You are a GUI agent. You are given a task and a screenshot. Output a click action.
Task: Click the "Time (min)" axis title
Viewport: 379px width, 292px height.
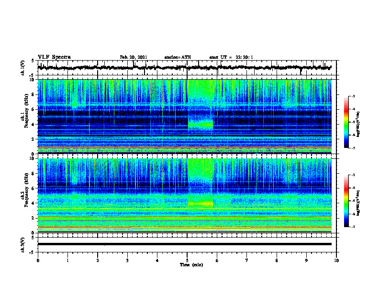pos(191,265)
